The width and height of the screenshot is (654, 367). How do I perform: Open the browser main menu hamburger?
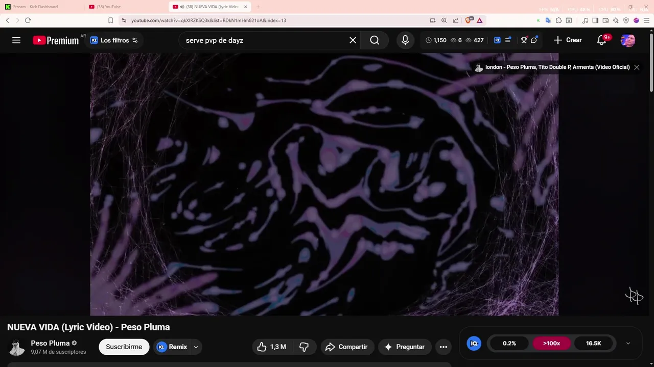tap(646, 20)
